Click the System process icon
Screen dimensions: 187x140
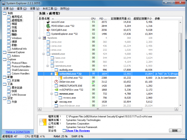click(x=44, y=38)
